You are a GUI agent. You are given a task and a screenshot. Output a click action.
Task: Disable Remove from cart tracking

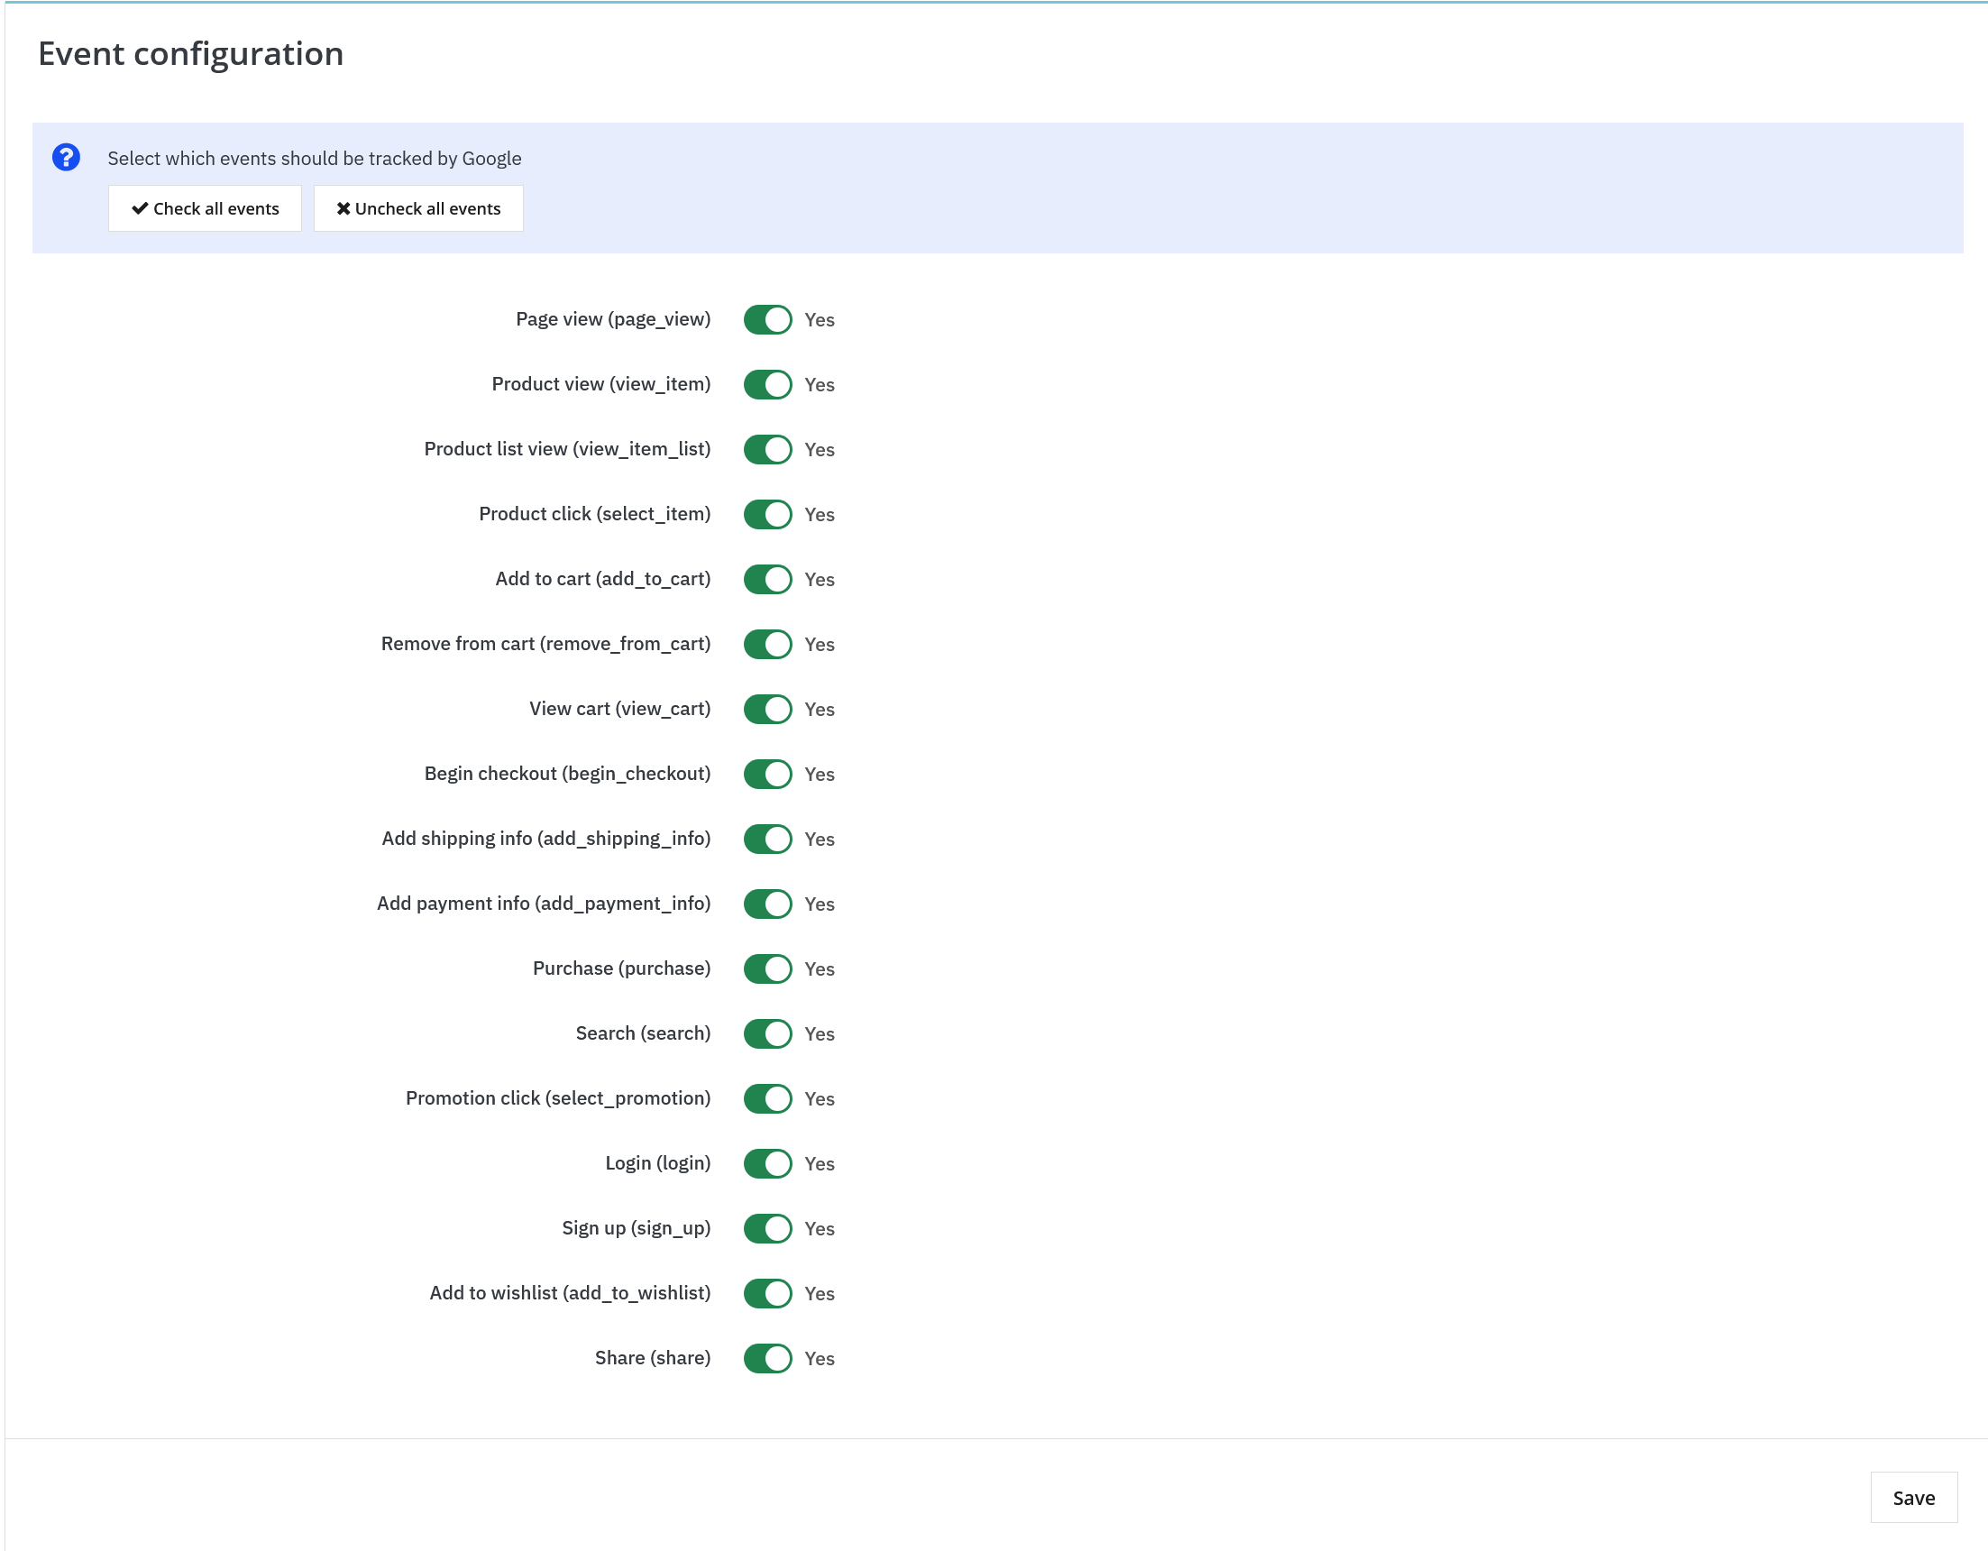pos(767,644)
